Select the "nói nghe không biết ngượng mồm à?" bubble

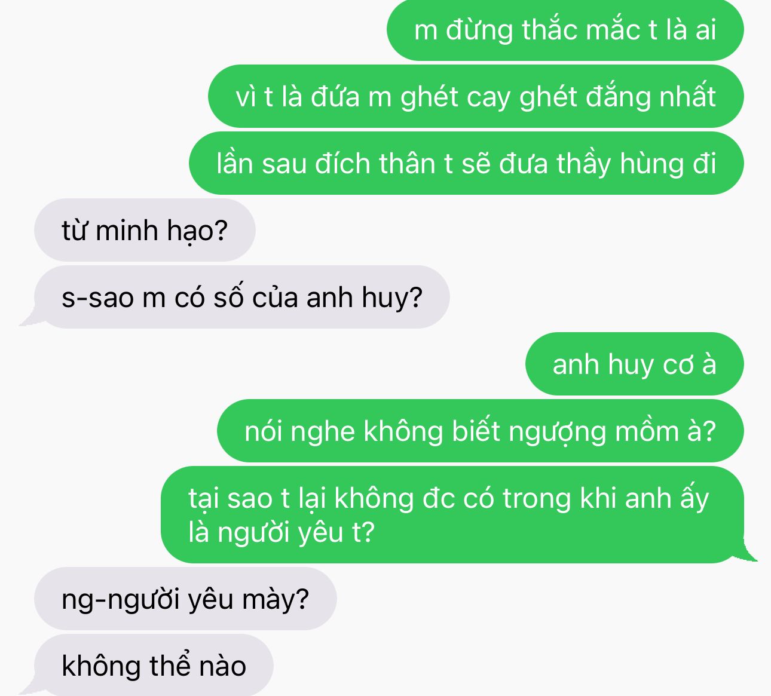(480, 431)
